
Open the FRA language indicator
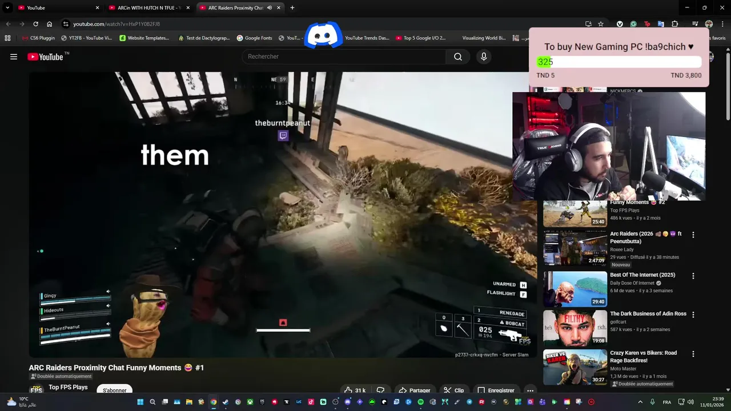point(667,402)
